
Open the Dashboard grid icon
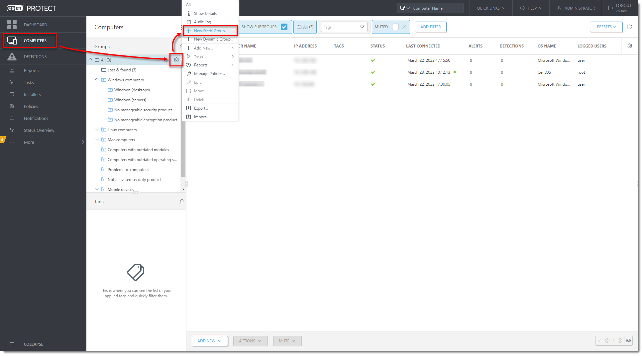pyautogui.click(x=12, y=25)
